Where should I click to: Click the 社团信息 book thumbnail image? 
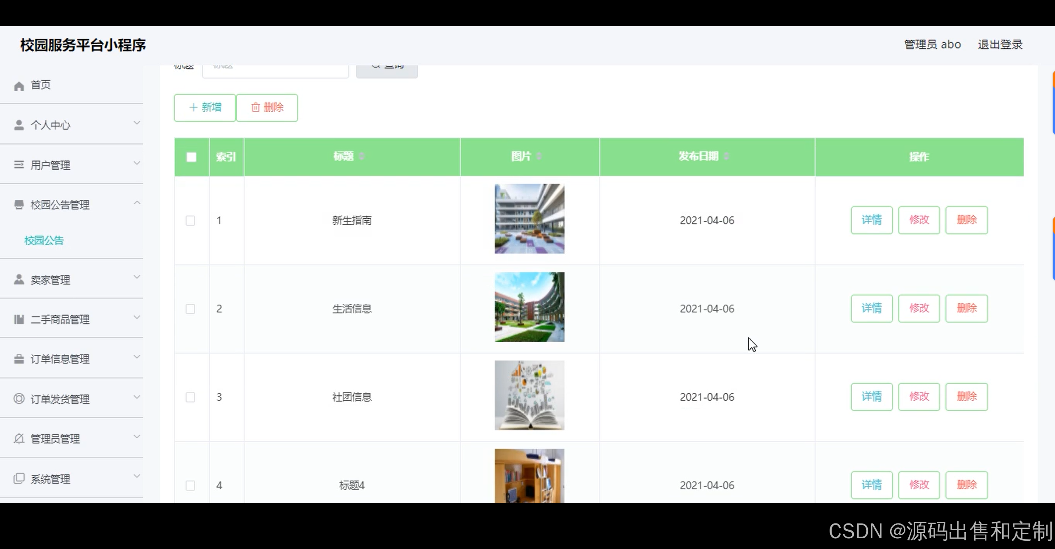[x=530, y=395]
